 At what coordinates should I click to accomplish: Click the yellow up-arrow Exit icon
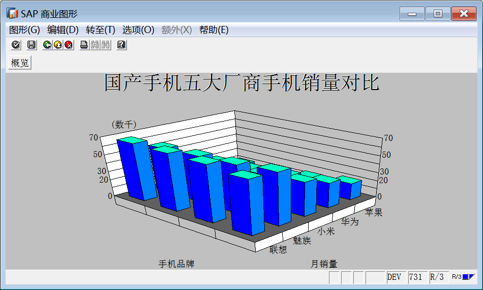point(58,45)
